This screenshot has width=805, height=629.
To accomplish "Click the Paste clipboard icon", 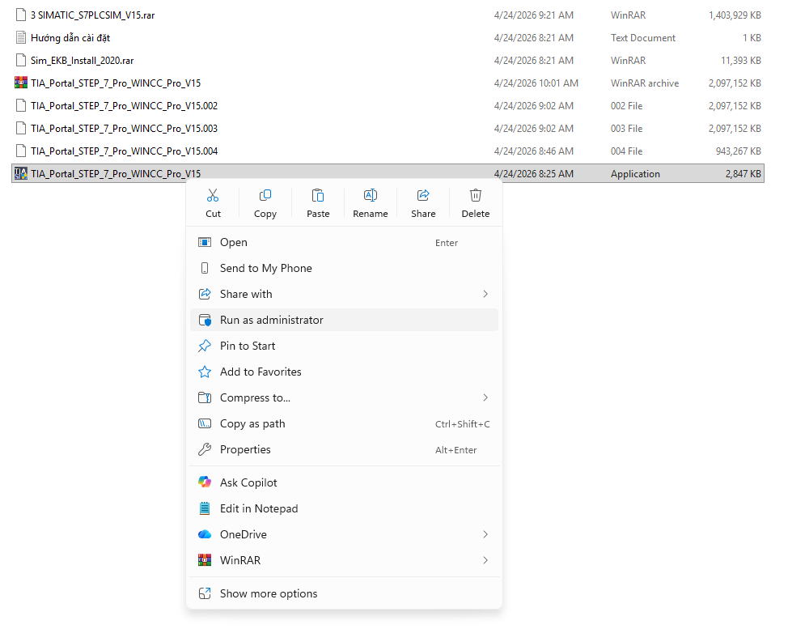I will point(318,196).
